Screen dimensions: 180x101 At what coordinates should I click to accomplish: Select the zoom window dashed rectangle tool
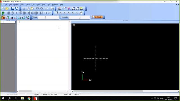[x=56, y=13]
